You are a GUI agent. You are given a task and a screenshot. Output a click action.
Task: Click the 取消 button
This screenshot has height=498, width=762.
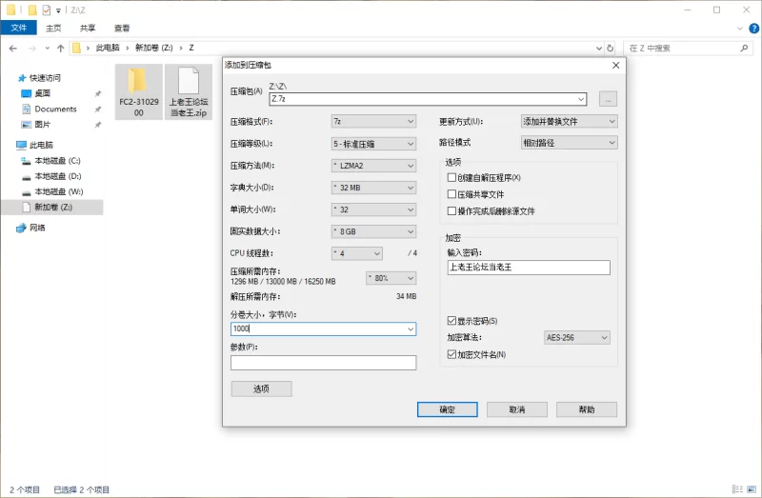point(517,409)
